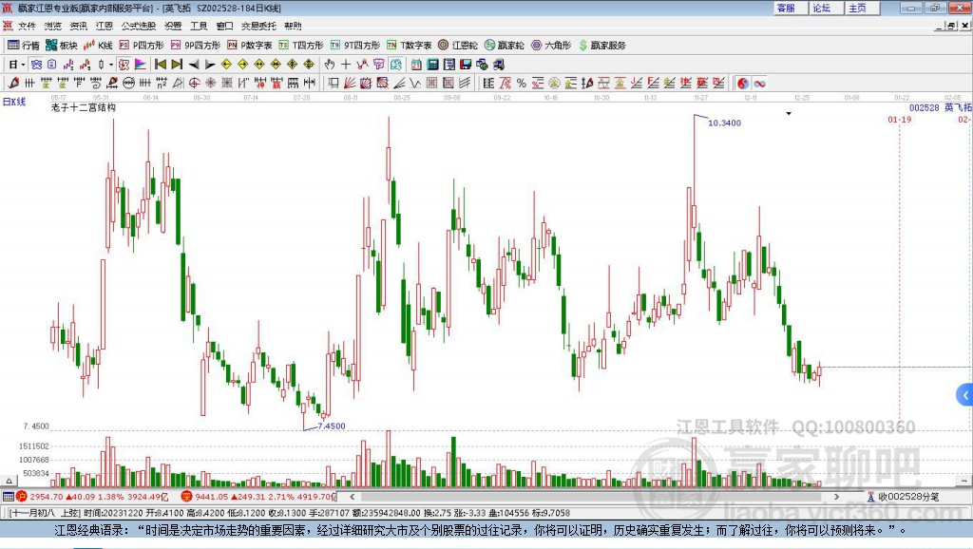Viewport: 973px width, 549px height.
Task: Open the 9T四方形 tool
Action: tap(355, 46)
